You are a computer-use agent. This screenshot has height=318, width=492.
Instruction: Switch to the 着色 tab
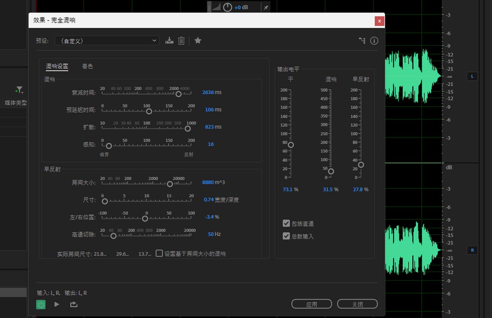87,66
